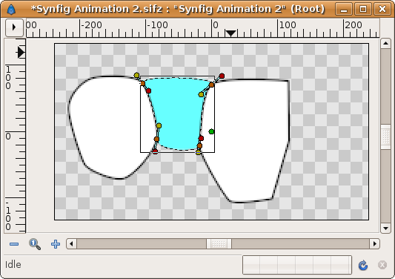Select the green position duck

tap(211, 131)
